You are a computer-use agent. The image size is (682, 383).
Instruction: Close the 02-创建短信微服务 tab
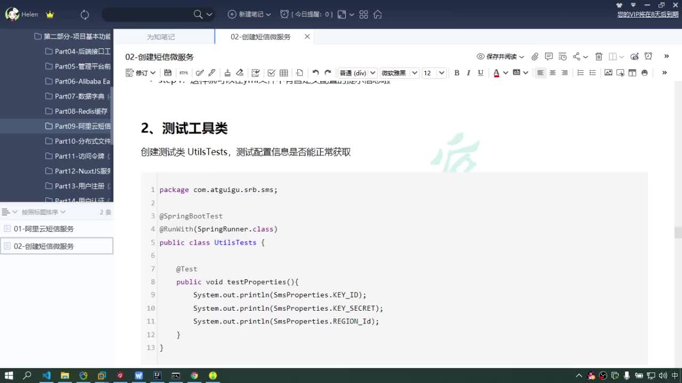click(307, 37)
